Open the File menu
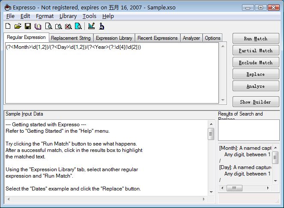Screen dimensions: 284x208 (x=10, y=16)
